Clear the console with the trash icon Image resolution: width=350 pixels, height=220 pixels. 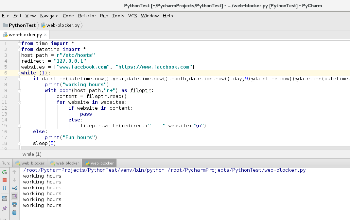point(14,212)
